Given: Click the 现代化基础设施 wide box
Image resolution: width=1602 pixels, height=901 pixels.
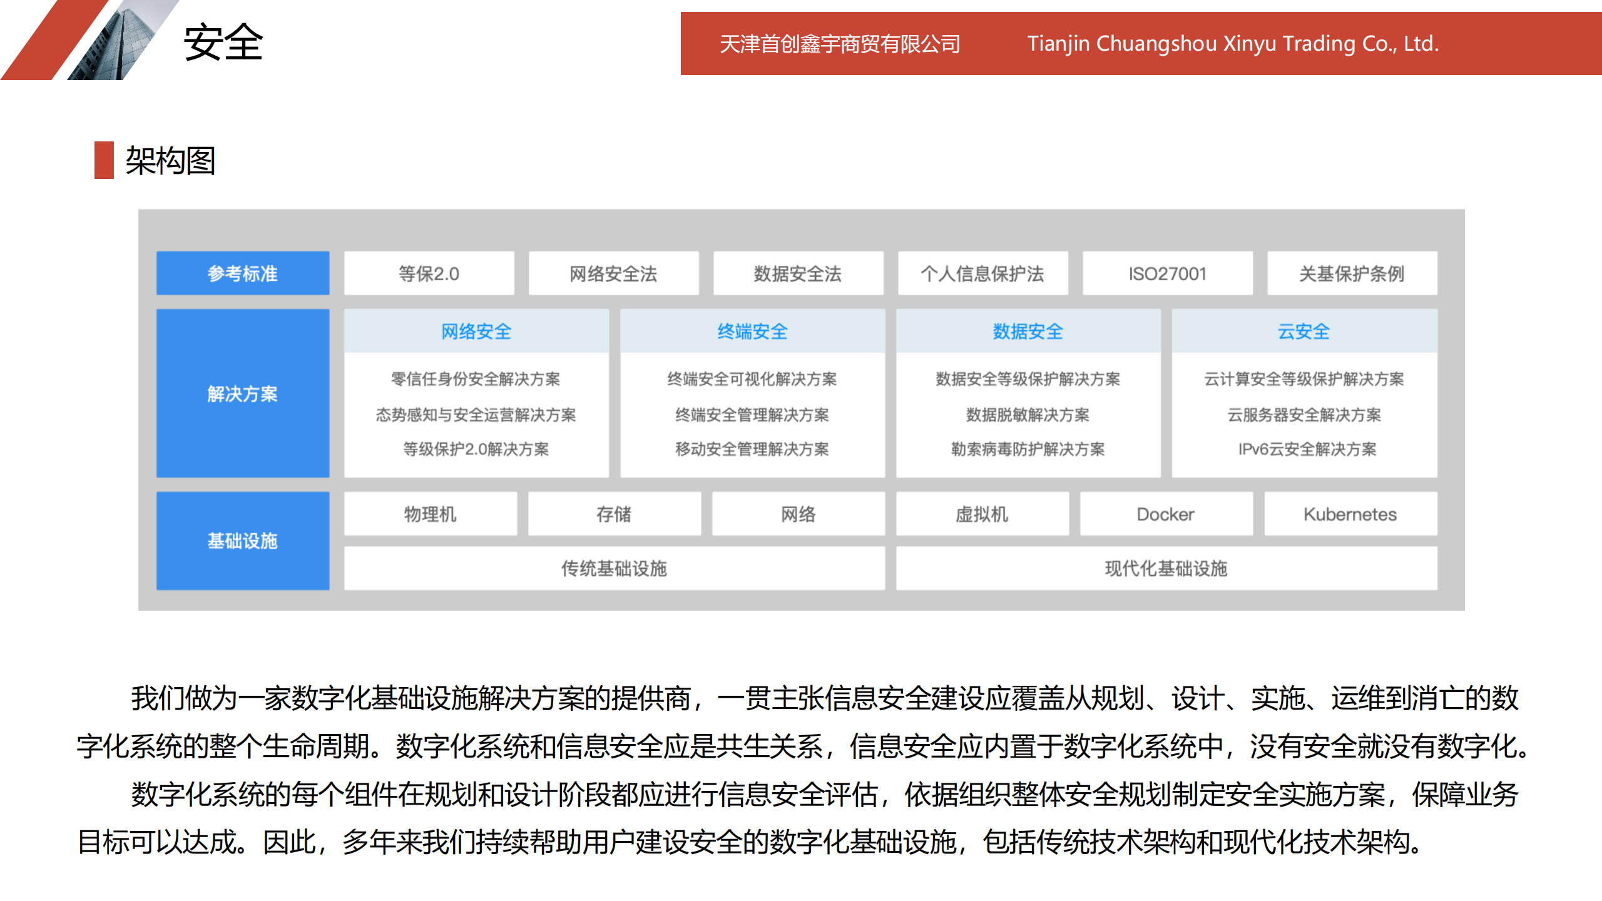Looking at the screenshot, I should pyautogui.click(x=1166, y=568).
